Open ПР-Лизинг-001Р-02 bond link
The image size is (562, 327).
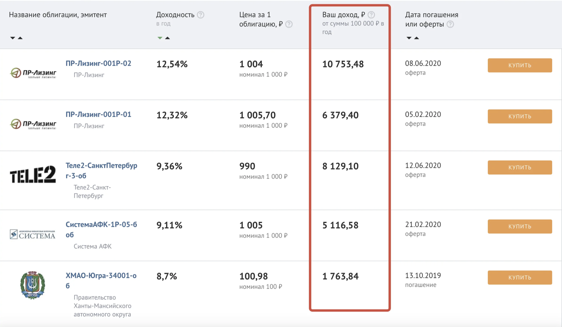click(x=98, y=63)
